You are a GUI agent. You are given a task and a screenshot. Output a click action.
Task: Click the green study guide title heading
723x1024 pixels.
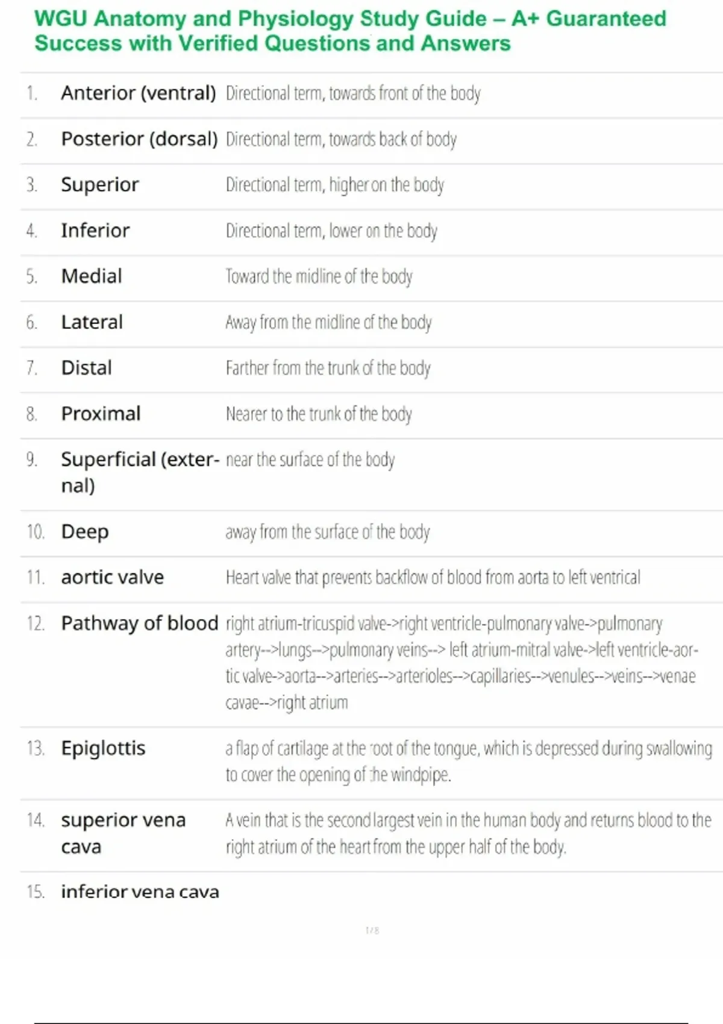pos(349,31)
